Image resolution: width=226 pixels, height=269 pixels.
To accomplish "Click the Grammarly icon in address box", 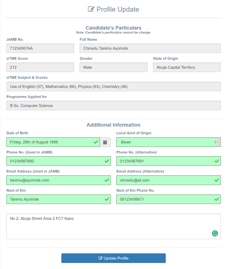I will point(215,234).
